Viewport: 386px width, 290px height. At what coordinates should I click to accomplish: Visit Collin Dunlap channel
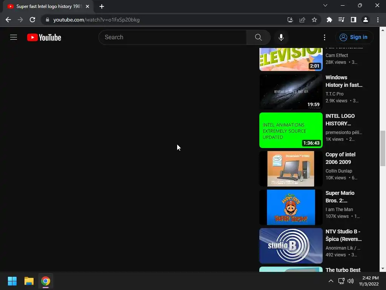click(x=339, y=171)
